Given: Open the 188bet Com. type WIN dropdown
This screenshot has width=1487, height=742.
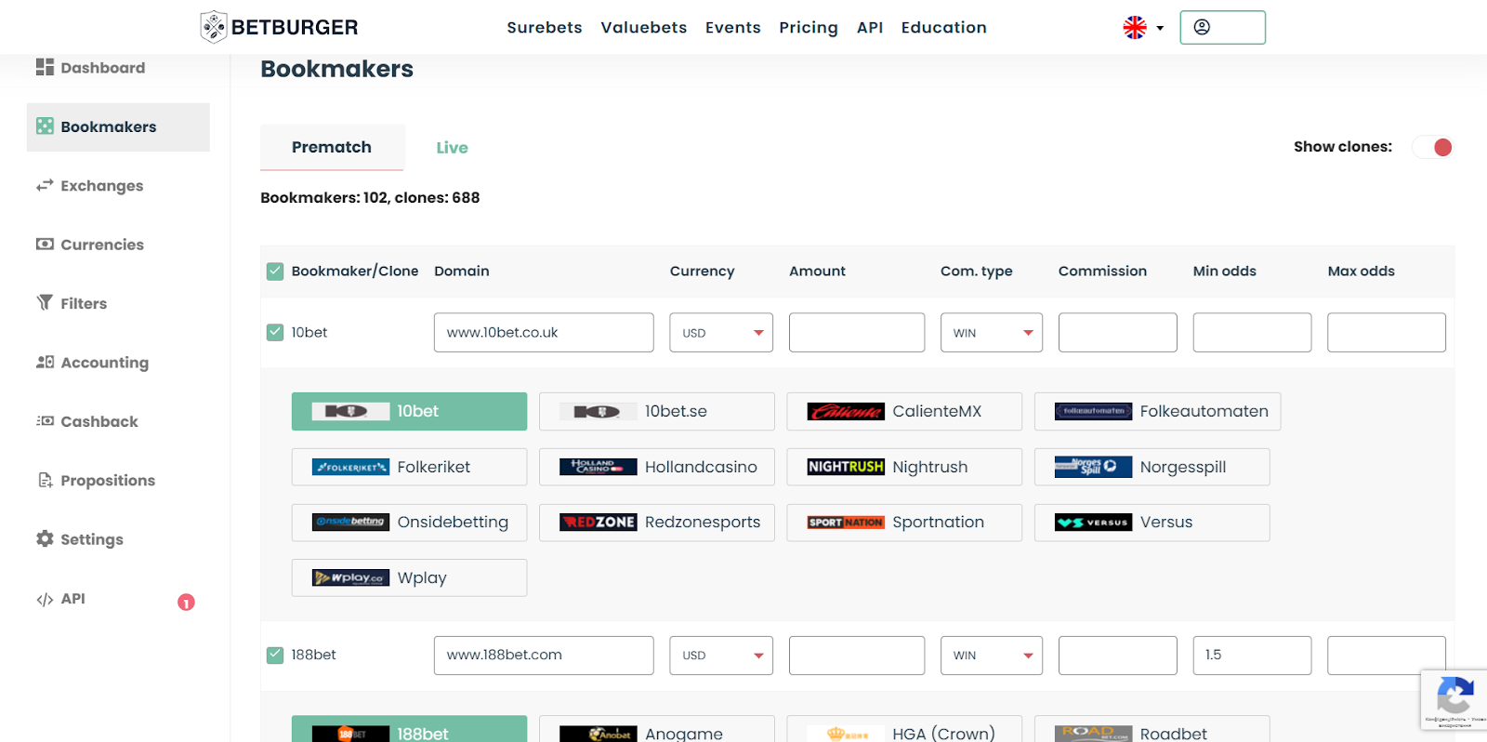Looking at the screenshot, I should point(992,655).
